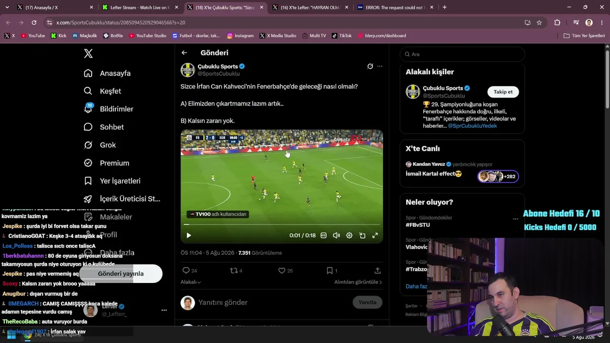Click the Grok icon on the post header
610x343 pixels.
(x=370, y=66)
